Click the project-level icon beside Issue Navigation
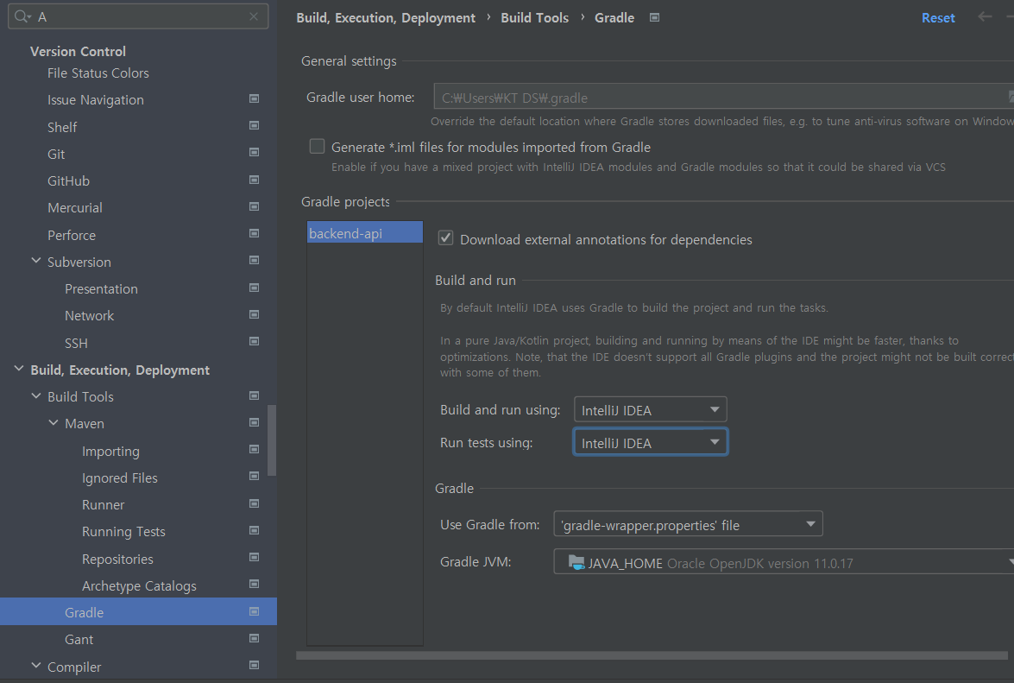The width and height of the screenshot is (1014, 683). [254, 98]
